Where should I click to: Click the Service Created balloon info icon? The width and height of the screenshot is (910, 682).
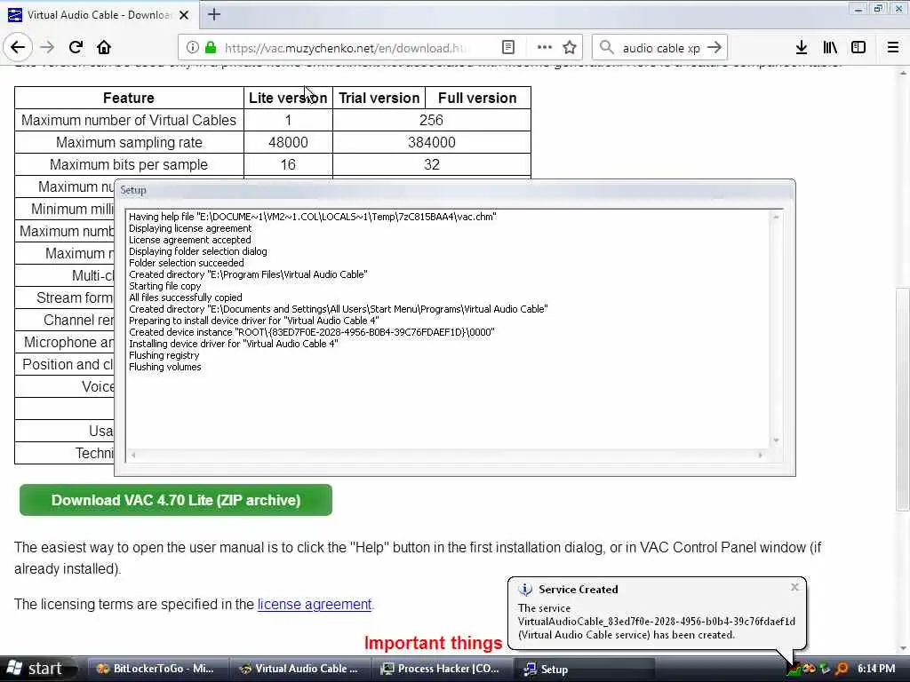click(x=525, y=590)
